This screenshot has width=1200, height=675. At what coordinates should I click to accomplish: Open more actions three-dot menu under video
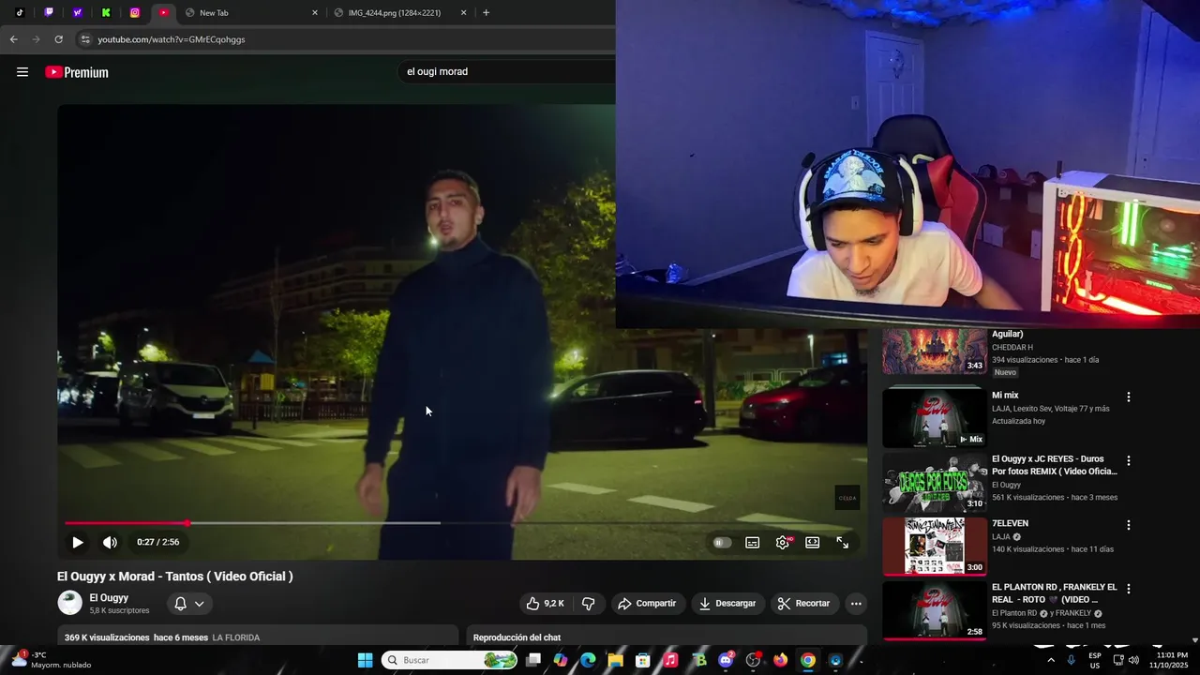pyautogui.click(x=856, y=604)
